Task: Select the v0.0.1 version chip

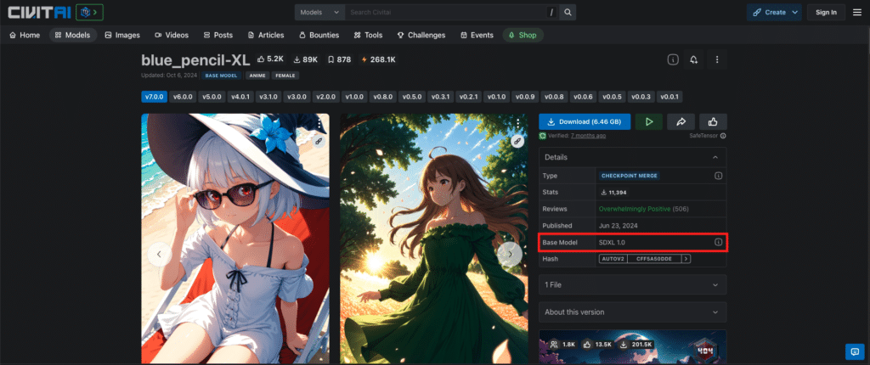Action: pyautogui.click(x=670, y=97)
